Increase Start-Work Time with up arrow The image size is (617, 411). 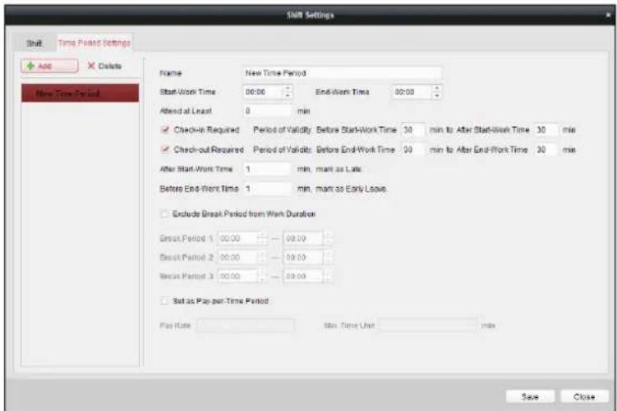point(288,89)
